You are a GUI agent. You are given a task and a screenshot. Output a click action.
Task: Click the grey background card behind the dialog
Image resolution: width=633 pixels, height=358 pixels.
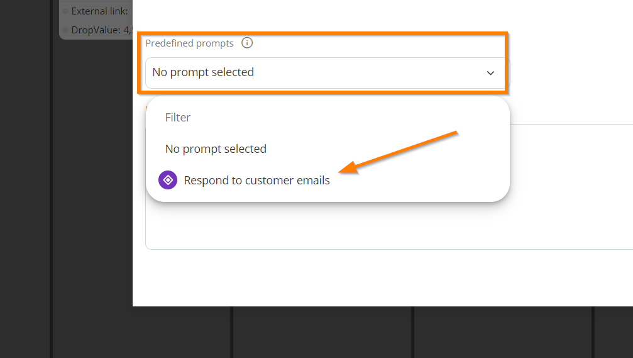pos(96,20)
